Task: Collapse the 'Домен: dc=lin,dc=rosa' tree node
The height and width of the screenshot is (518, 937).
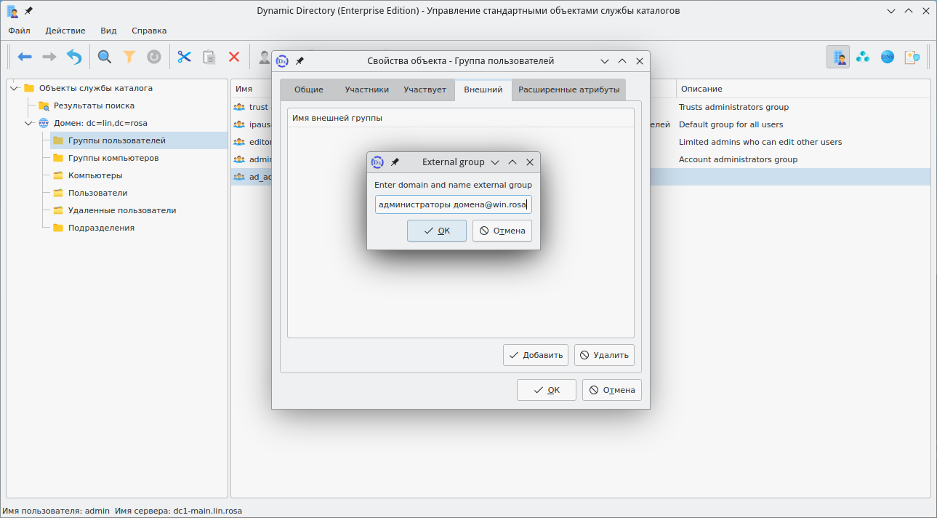Action: [x=29, y=123]
